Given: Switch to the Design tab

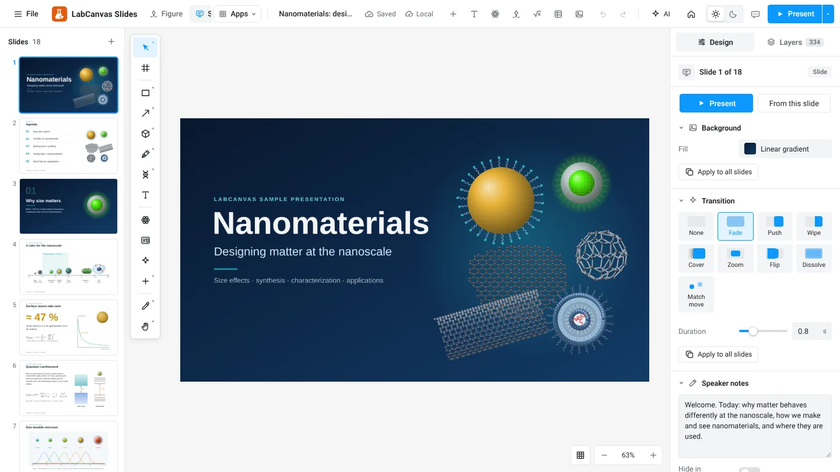Looking at the screenshot, I should (715, 42).
